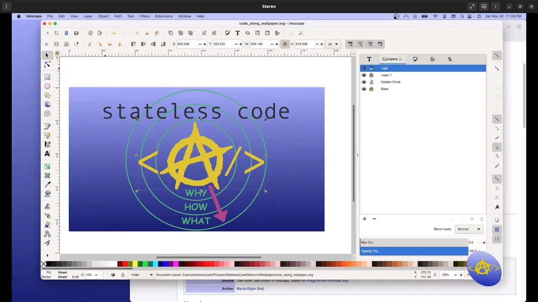Select the Tweak tool

pos(47,206)
